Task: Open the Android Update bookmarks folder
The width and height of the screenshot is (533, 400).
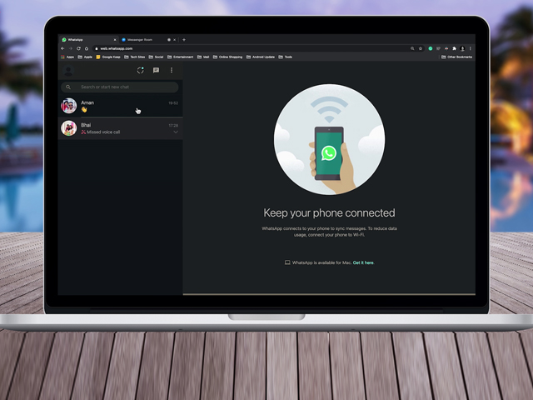Action: click(261, 57)
